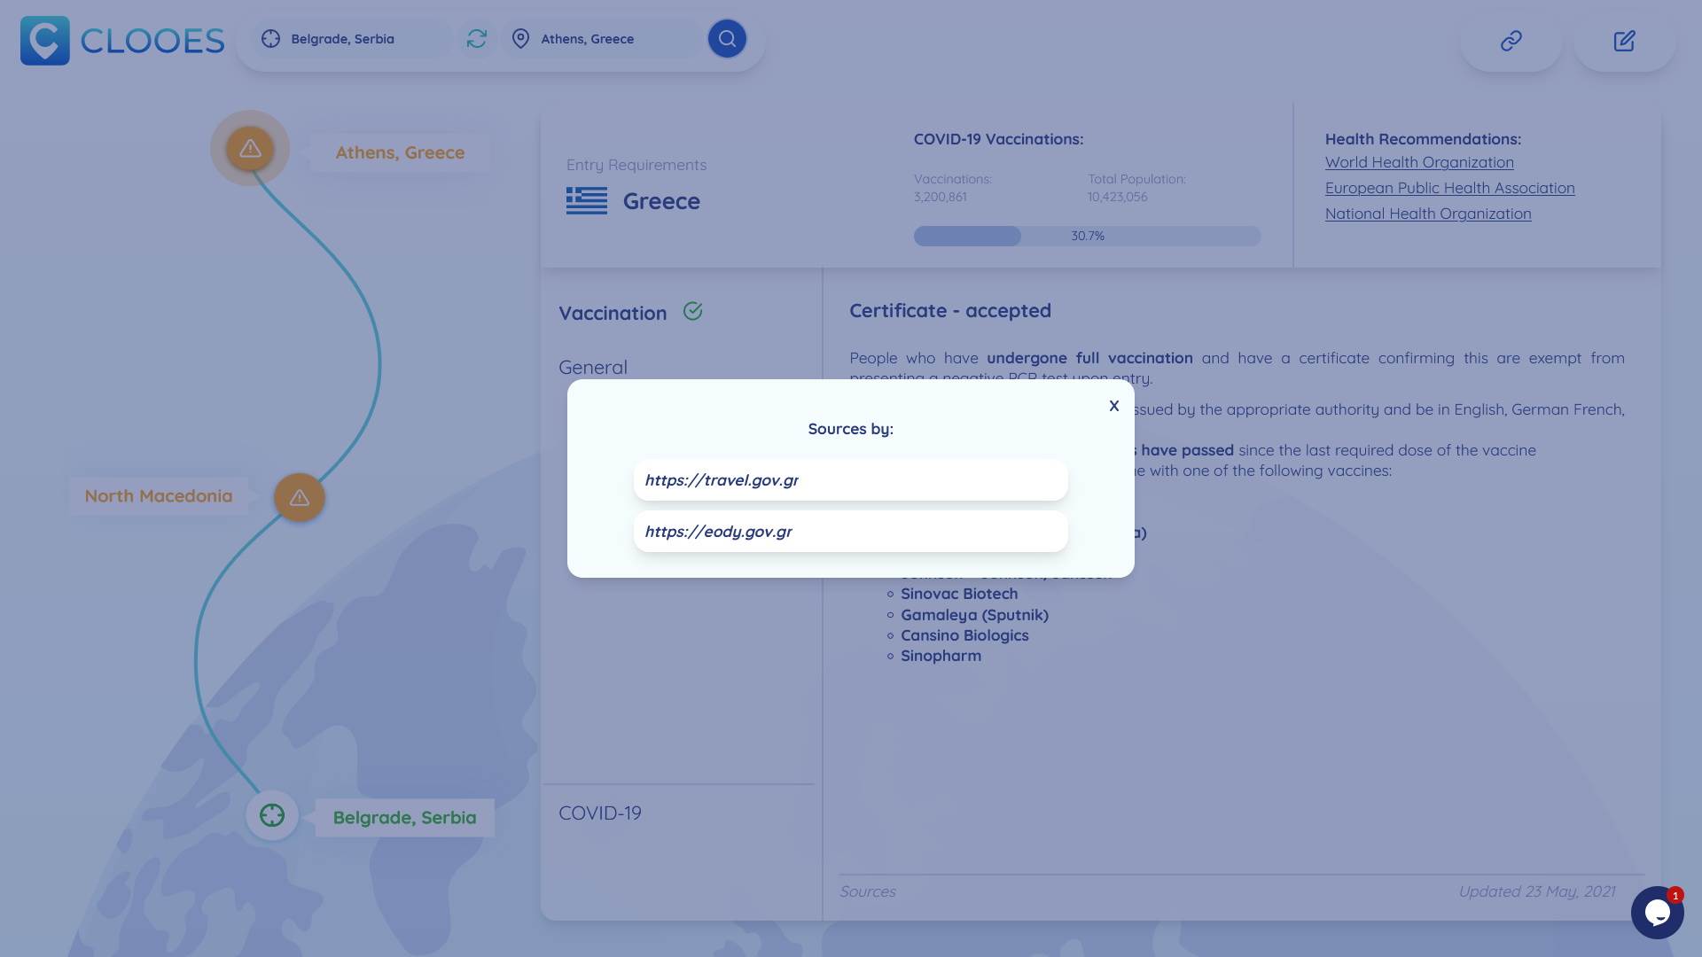Select the General section item
This screenshot has width=1702, height=957.
pos(593,367)
